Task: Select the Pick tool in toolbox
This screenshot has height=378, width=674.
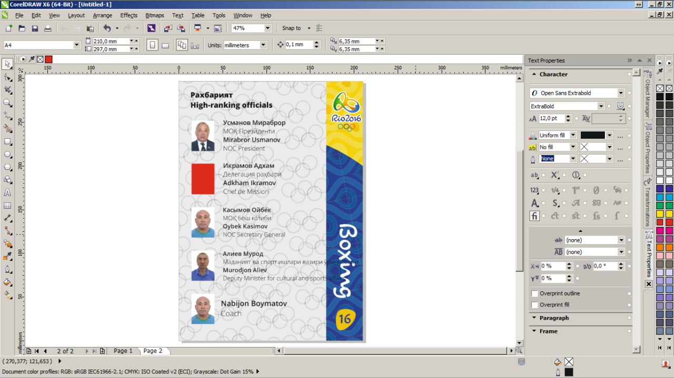Action: click(7, 64)
